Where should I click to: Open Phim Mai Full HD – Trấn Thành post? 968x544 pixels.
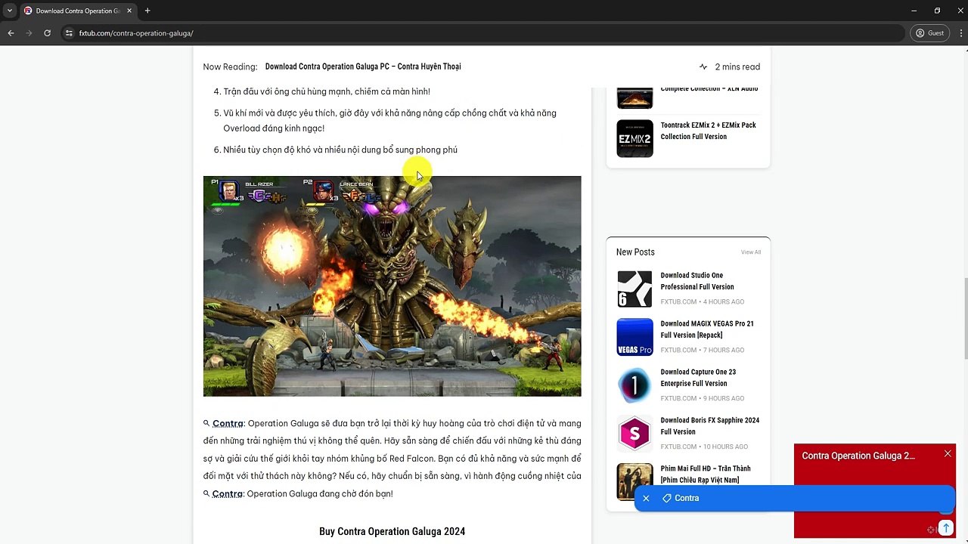click(x=706, y=474)
